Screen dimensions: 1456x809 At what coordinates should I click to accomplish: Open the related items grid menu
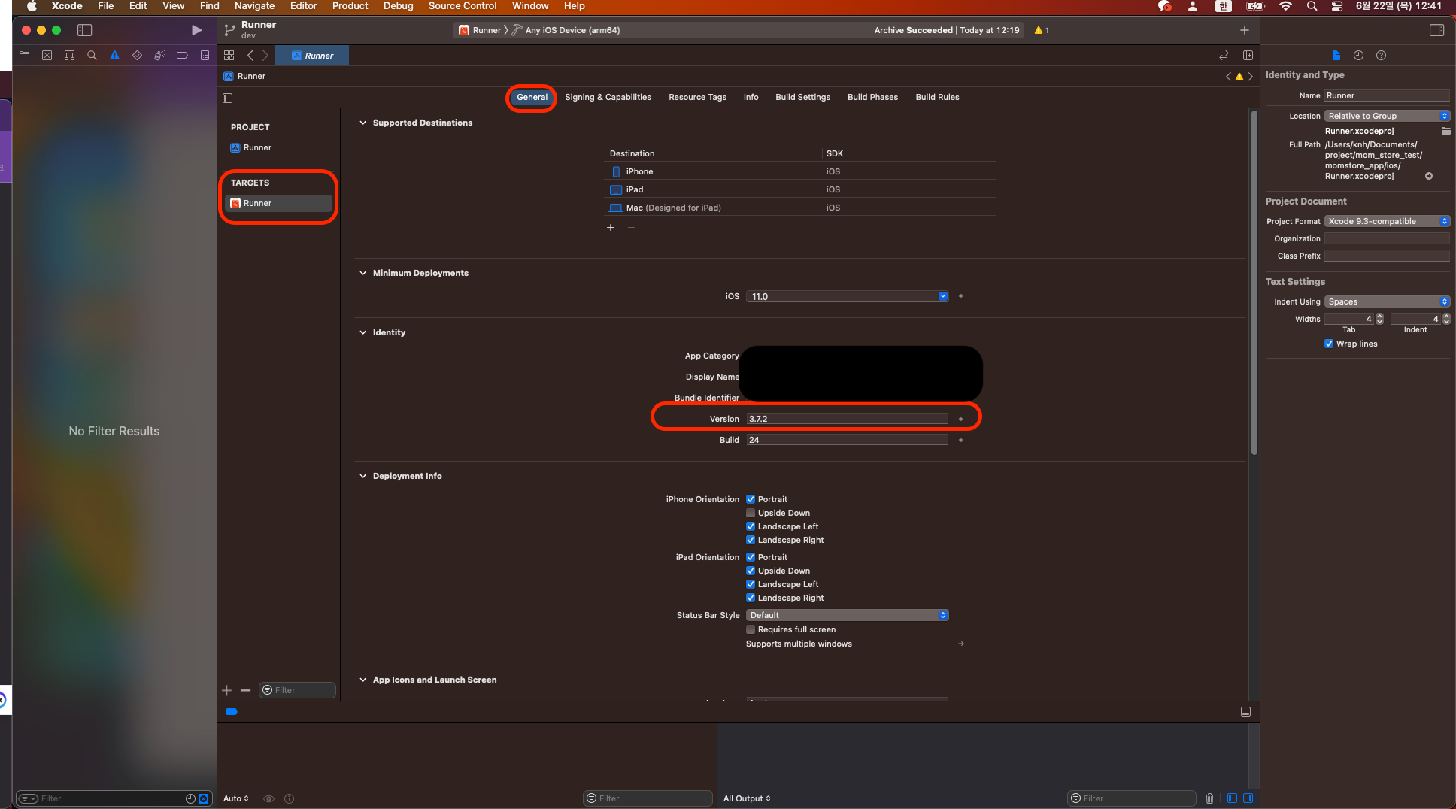[229, 55]
